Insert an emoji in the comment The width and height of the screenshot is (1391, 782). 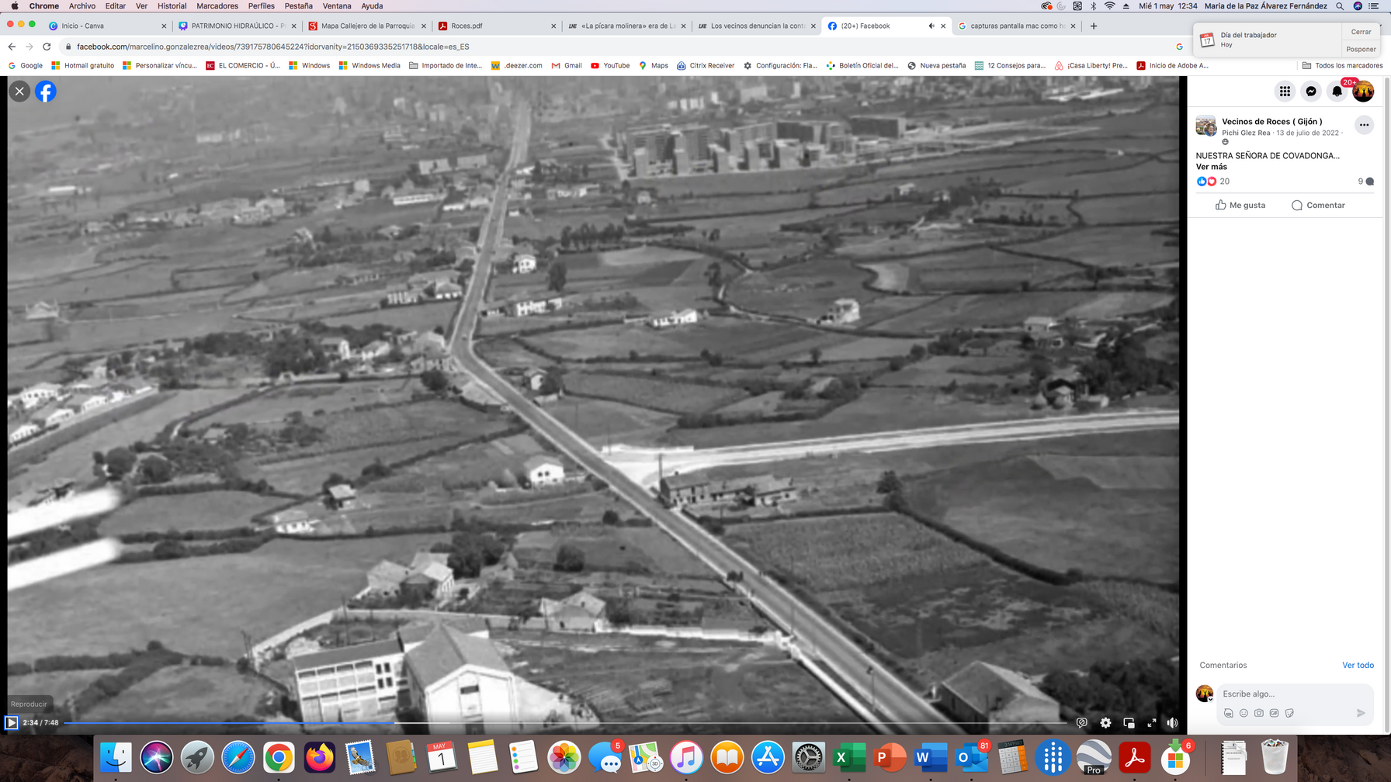pos(1244,713)
